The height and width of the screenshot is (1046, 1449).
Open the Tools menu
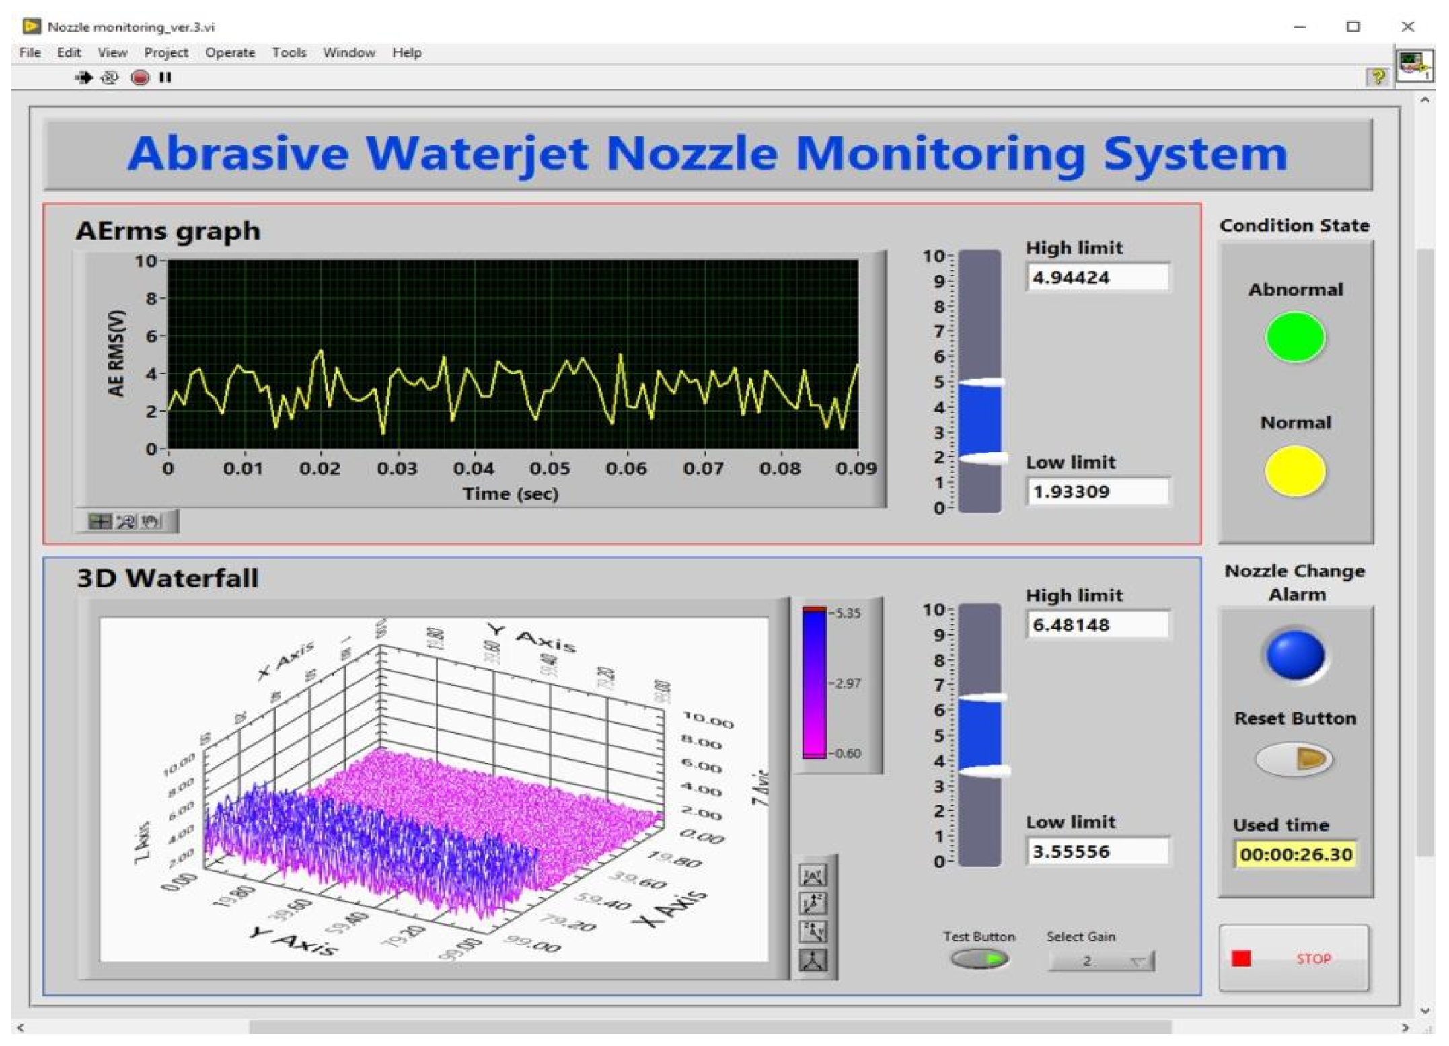(x=289, y=52)
